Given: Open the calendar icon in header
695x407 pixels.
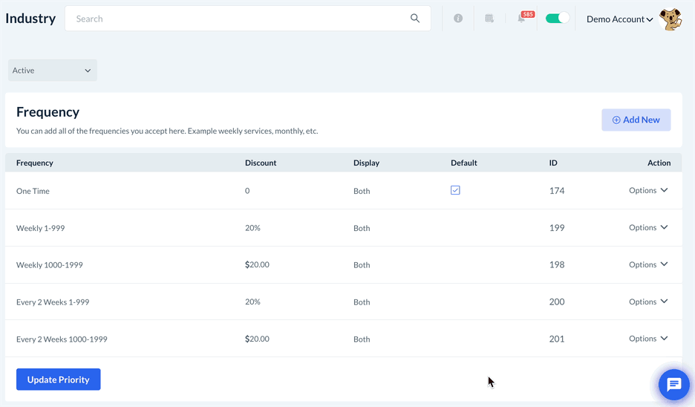Looking at the screenshot, I should click(489, 19).
